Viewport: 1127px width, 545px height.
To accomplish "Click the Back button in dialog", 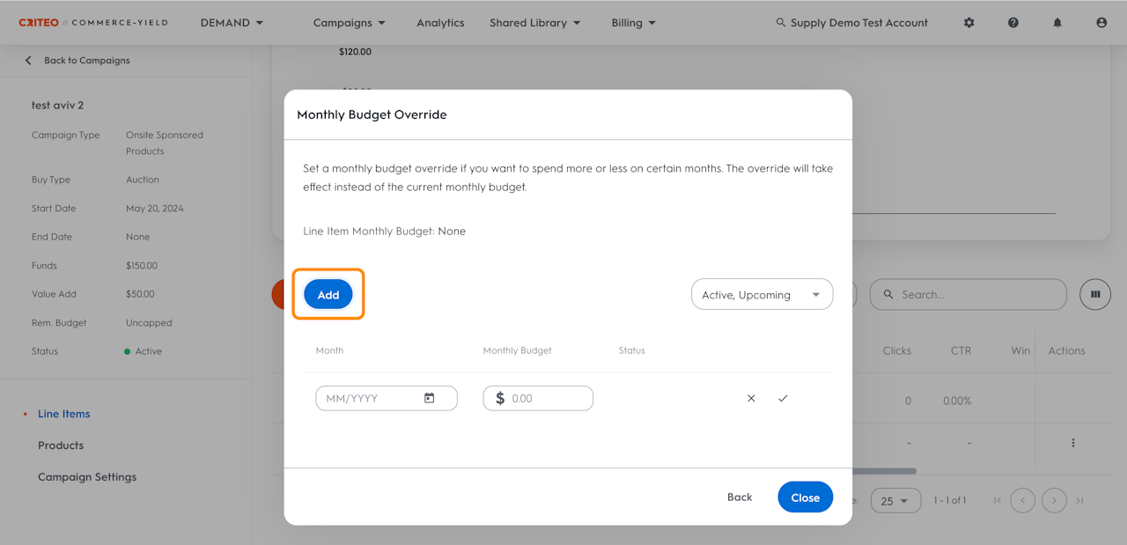I will tap(740, 497).
